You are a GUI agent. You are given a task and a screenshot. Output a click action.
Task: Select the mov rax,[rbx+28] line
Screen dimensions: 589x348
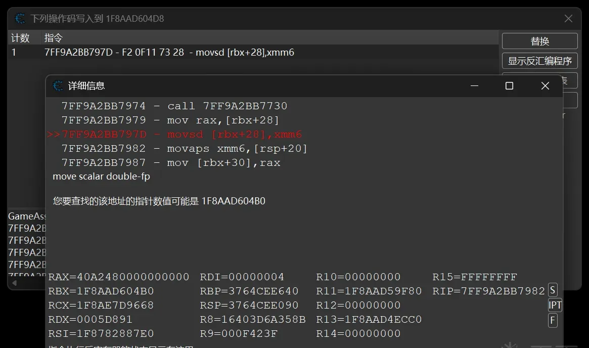(170, 120)
